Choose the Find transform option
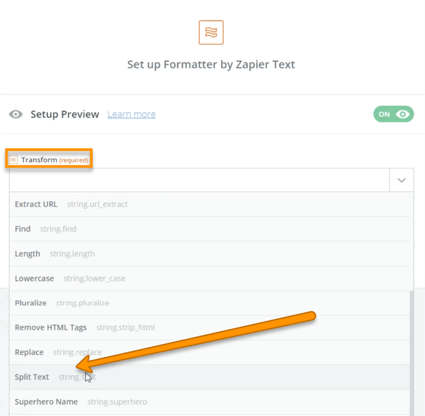The width and height of the screenshot is (425, 416). tap(23, 229)
